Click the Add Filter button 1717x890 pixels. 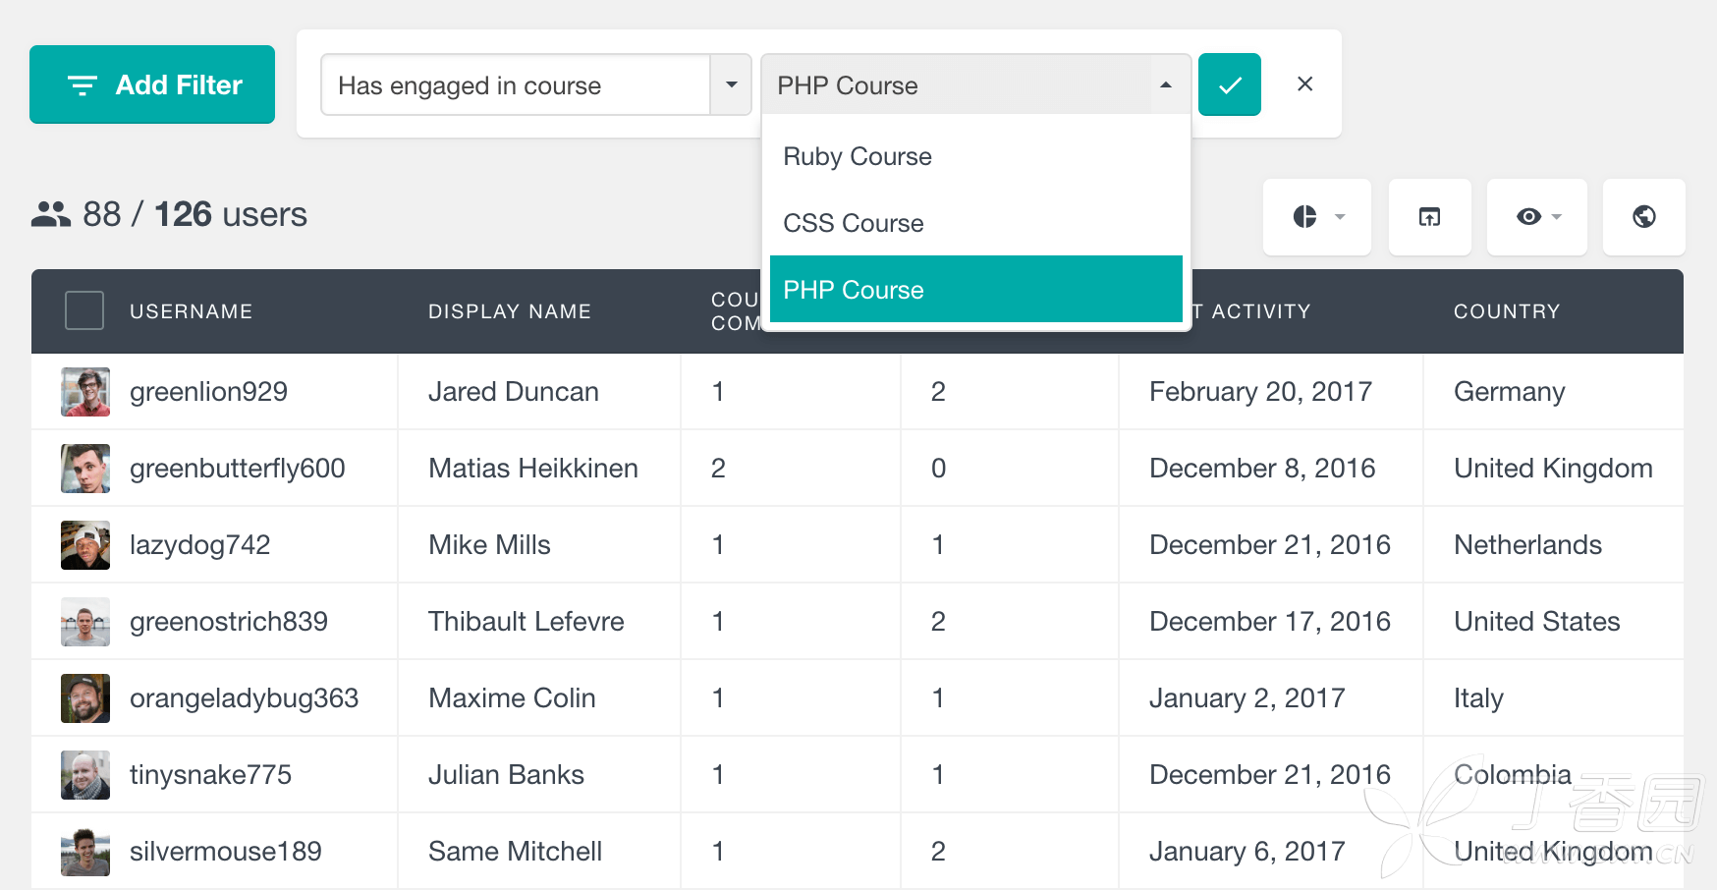(152, 84)
